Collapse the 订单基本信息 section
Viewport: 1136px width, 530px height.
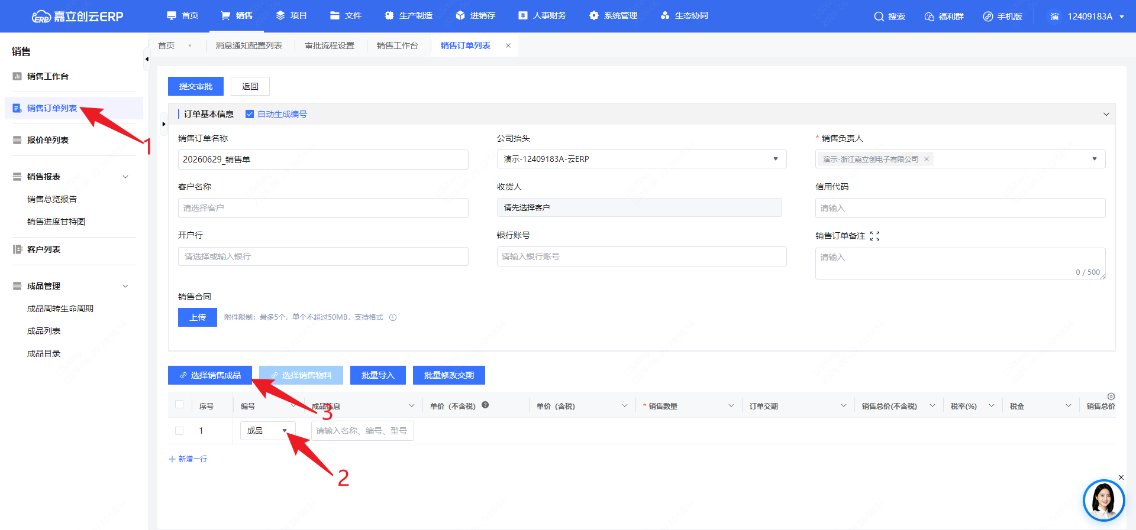tap(1106, 114)
